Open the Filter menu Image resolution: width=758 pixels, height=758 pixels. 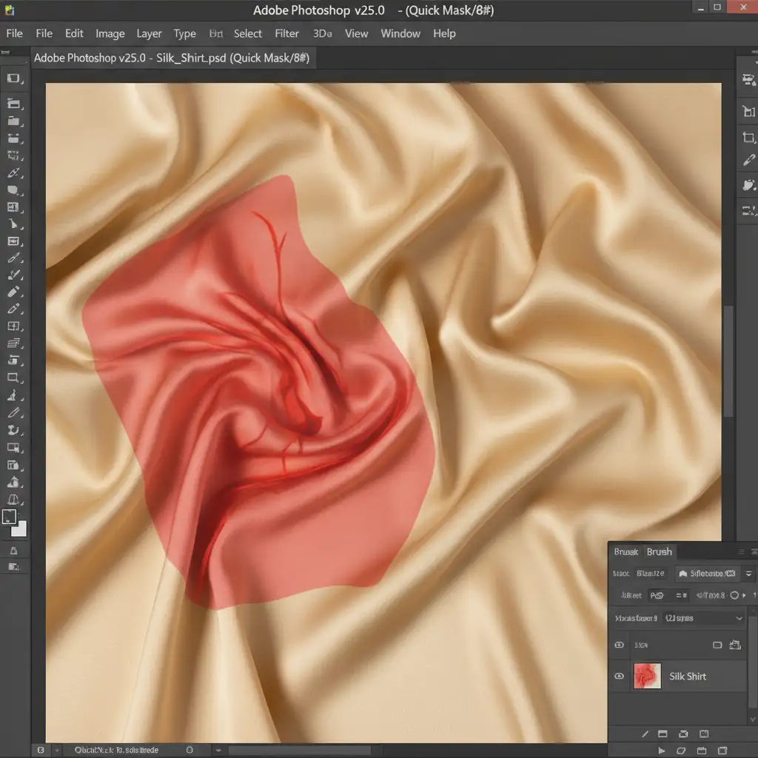(286, 33)
